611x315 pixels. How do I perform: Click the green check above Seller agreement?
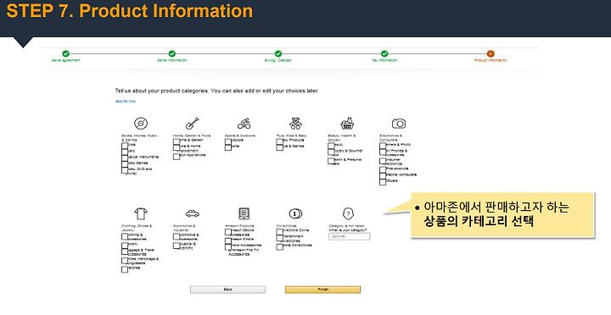[x=66, y=53]
